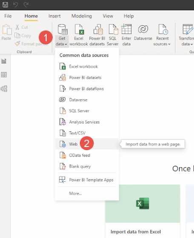This screenshot has height=238, width=194.
Task: Click the Undo arrow icon
Action: pyautogui.click(x=15, y=5)
